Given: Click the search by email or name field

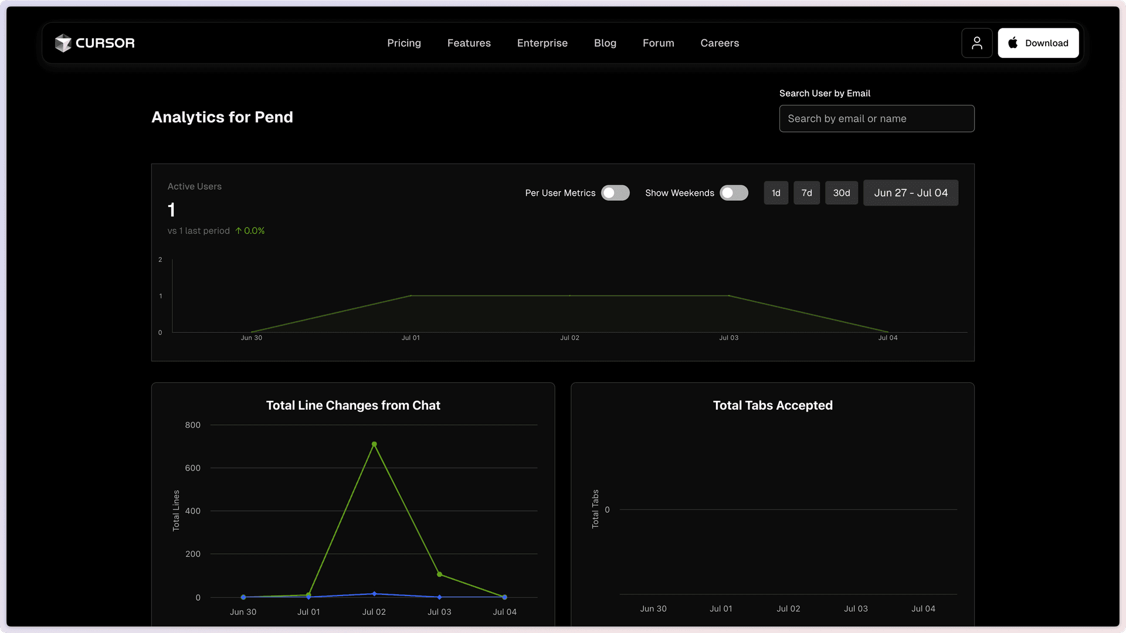Looking at the screenshot, I should (876, 118).
